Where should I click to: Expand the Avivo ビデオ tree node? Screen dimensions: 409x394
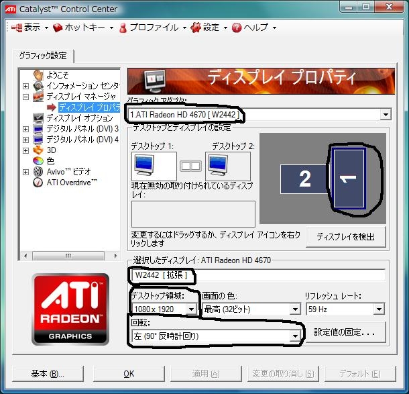click(25, 172)
